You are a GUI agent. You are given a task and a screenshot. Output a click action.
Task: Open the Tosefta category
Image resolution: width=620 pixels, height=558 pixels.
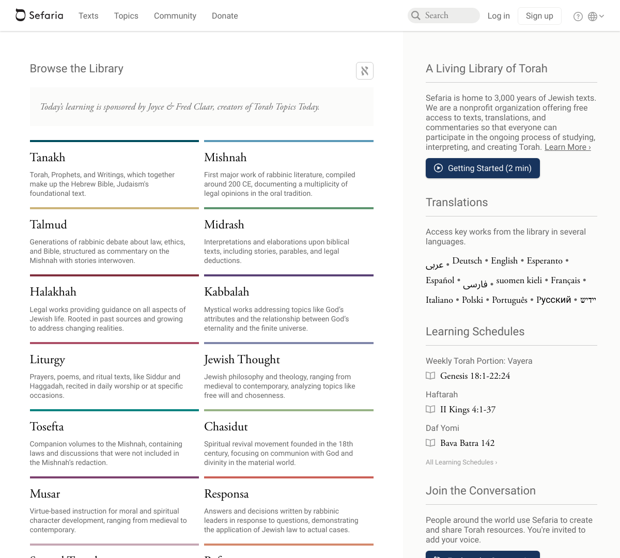coord(47,427)
